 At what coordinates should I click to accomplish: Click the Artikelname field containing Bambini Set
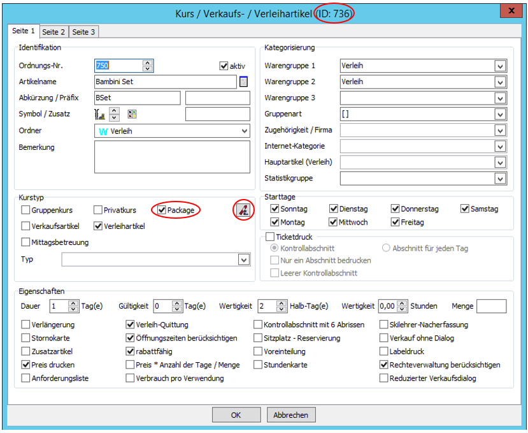(166, 82)
